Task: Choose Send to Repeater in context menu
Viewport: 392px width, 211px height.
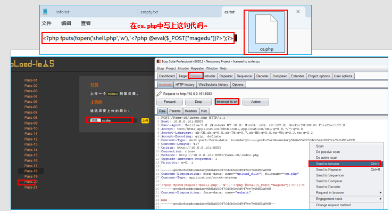Action: click(x=346, y=169)
